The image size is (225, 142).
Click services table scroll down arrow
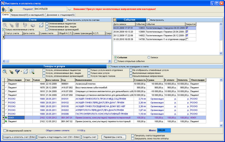point(221,125)
